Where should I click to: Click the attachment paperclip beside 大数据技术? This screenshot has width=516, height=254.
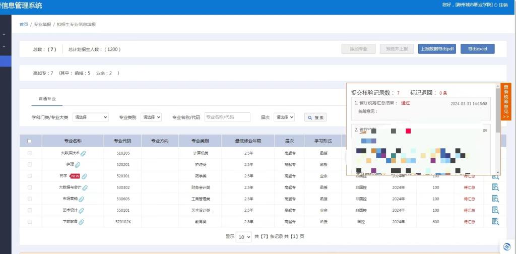84,153
